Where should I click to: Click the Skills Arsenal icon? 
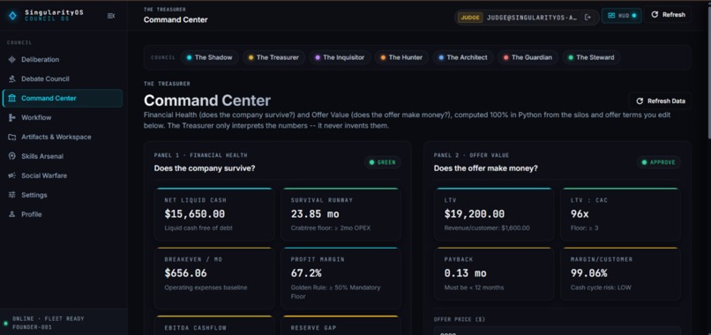[x=12, y=156]
